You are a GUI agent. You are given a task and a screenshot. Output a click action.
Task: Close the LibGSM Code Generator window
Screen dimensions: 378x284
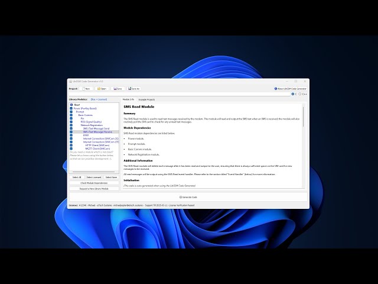click(x=305, y=82)
